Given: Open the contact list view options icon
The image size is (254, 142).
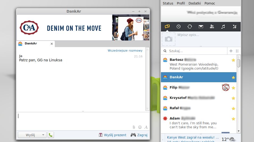Looking at the screenshot, I should (x=237, y=51).
